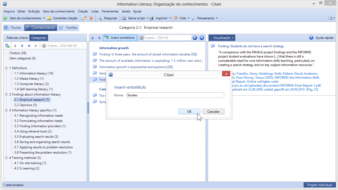Collapse the 2 Findings about information literacy node
Image resolution: width=338 pixels, height=190 pixels.
click(x=6, y=94)
